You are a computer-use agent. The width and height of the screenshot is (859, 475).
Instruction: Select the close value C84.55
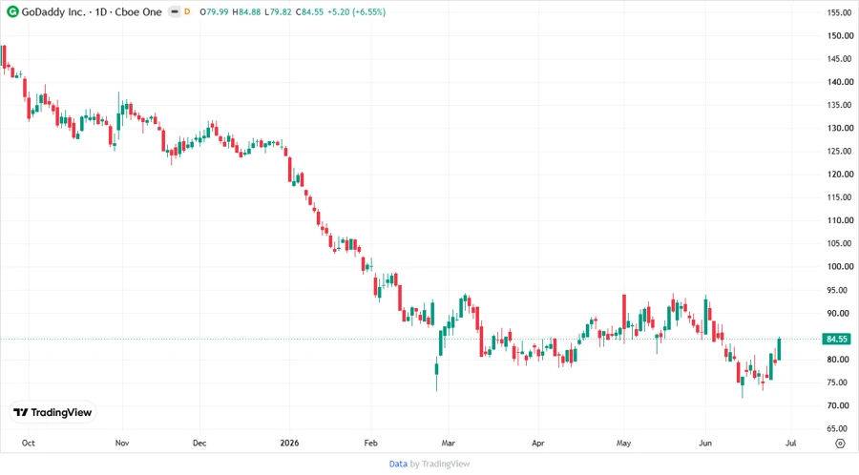(x=309, y=11)
